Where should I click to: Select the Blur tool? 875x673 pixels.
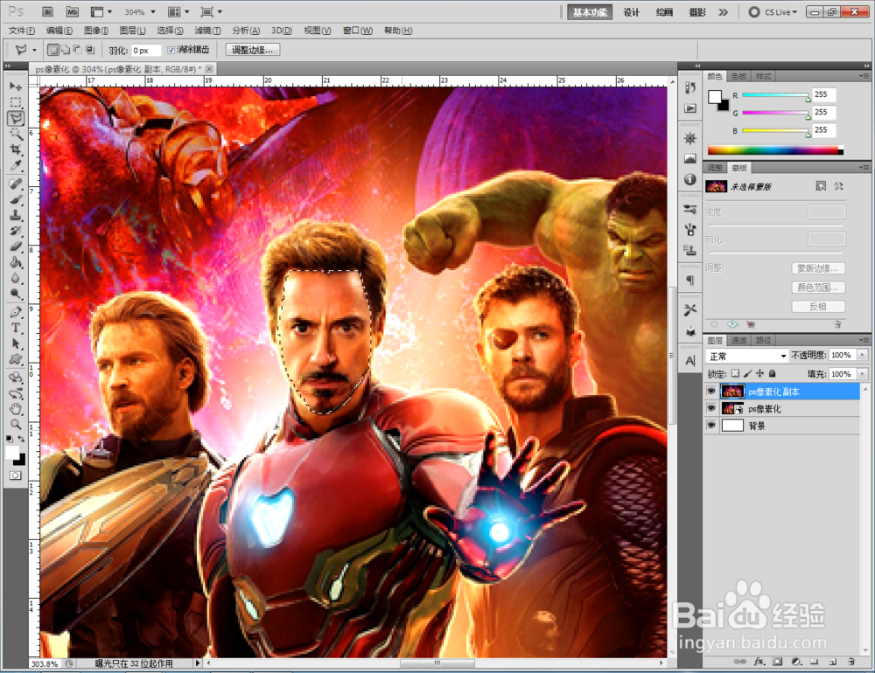click(16, 278)
